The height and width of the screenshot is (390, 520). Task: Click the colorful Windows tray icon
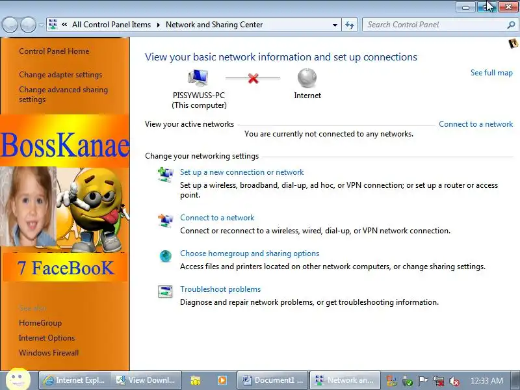point(392,381)
